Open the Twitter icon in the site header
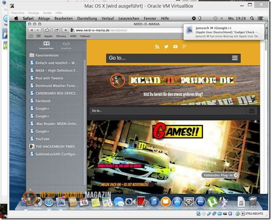The image size is (271, 220). [x=166, y=47]
